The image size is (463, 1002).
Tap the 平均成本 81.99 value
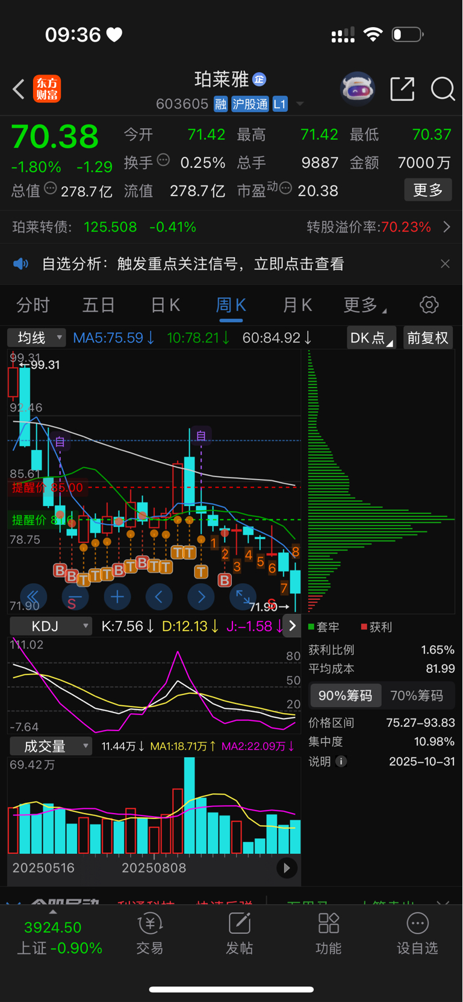(440, 669)
